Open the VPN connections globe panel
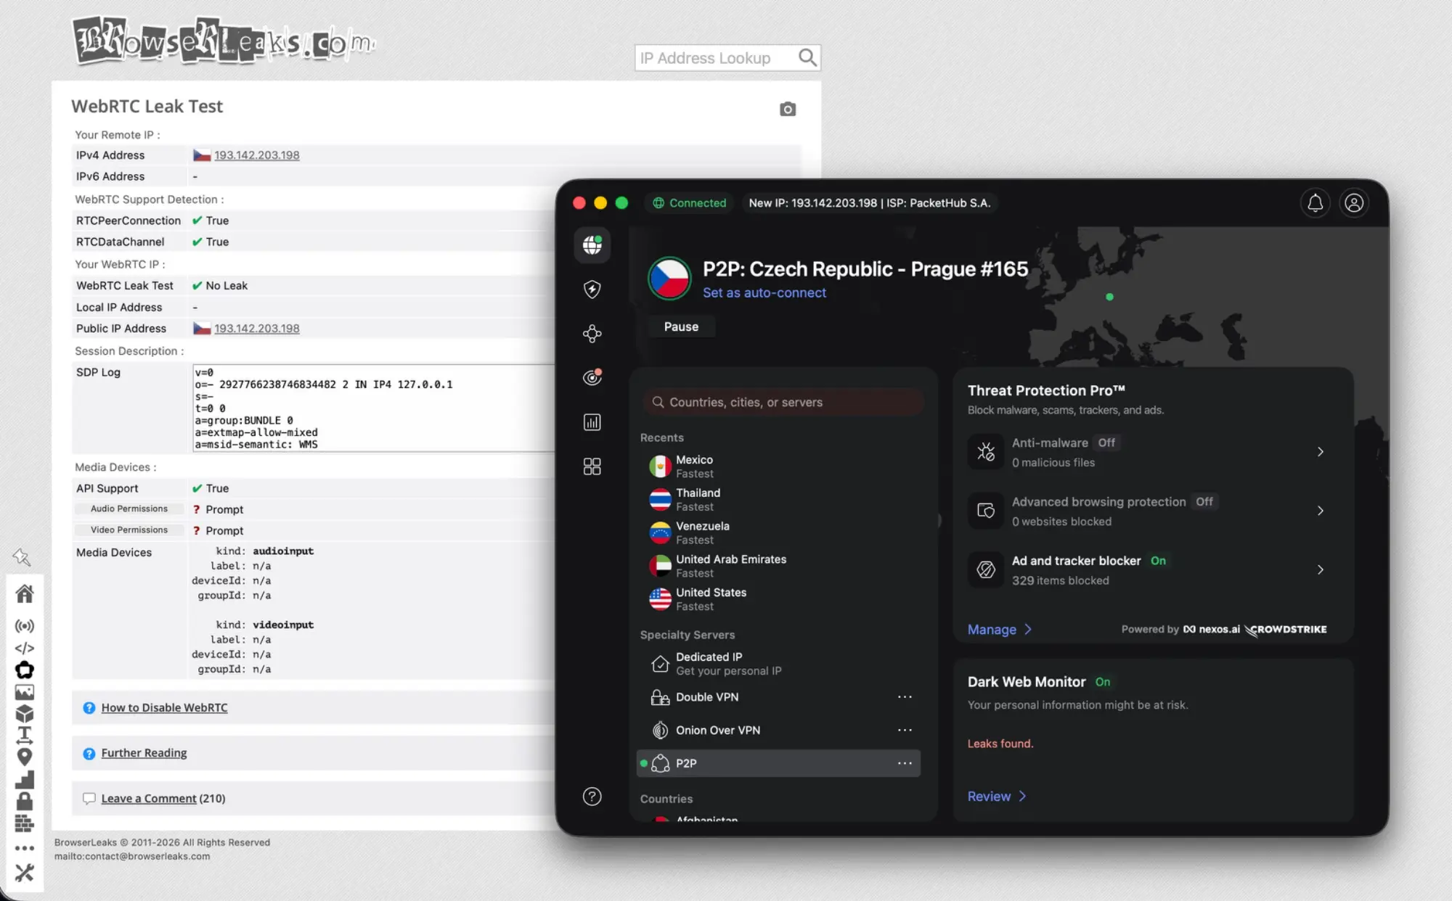 592,245
